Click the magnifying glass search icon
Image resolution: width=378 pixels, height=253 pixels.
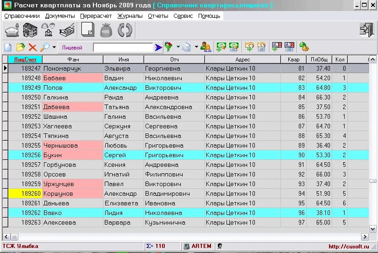45,47
